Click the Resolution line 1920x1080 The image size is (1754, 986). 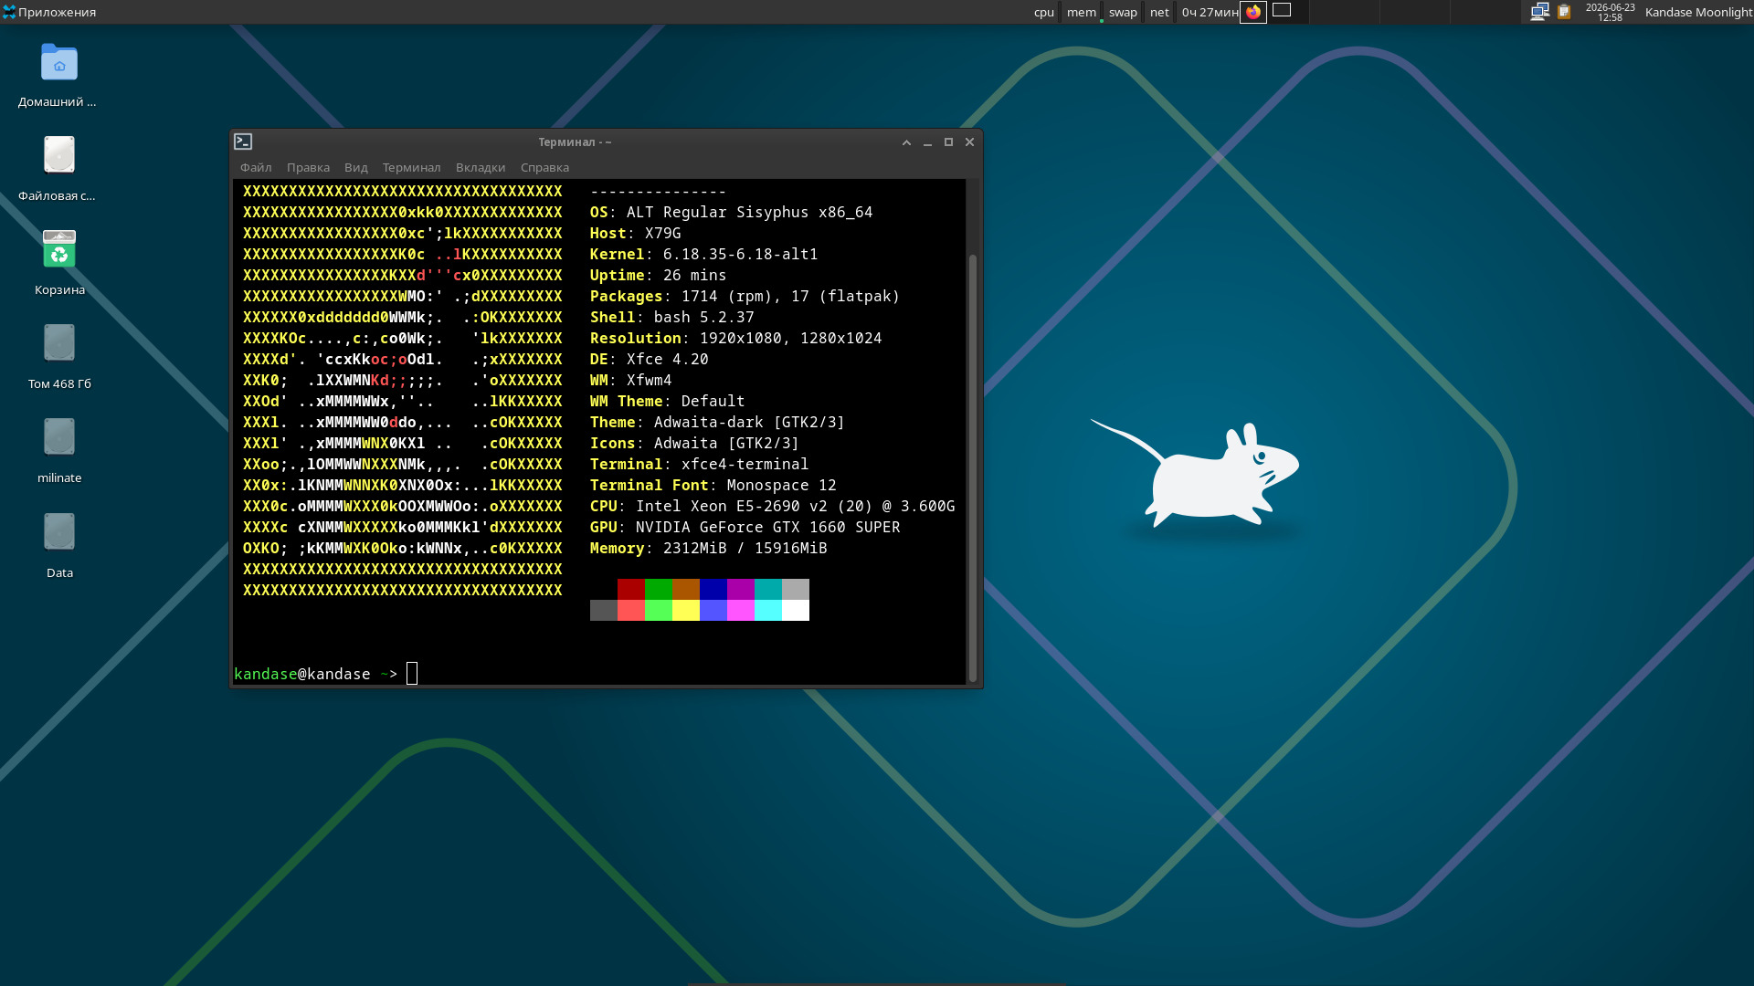(x=735, y=338)
